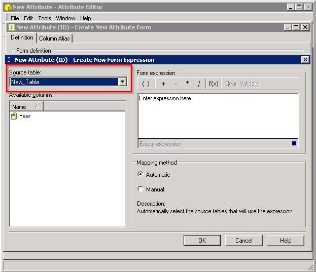The width and height of the screenshot is (316, 272).
Task: Open the Tools menu
Action: 45,18
